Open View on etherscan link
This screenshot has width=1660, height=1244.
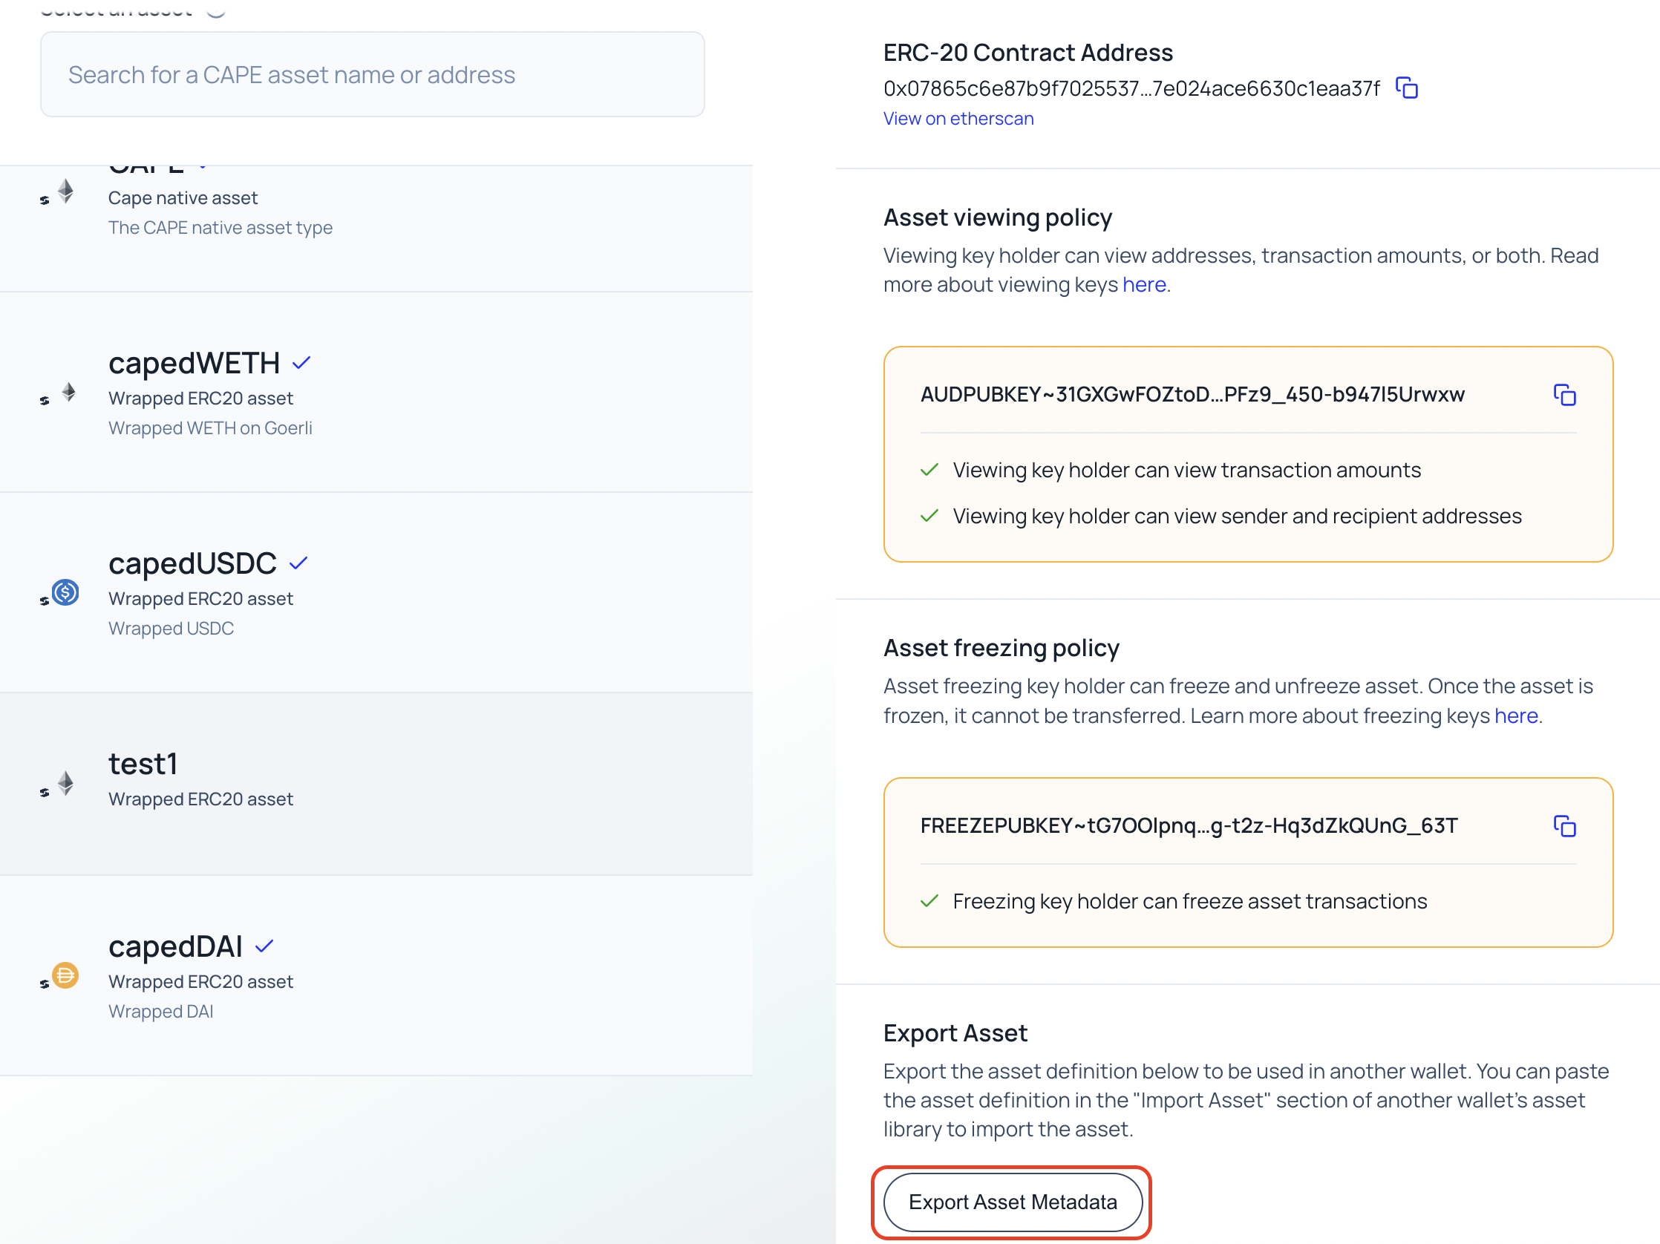click(958, 119)
